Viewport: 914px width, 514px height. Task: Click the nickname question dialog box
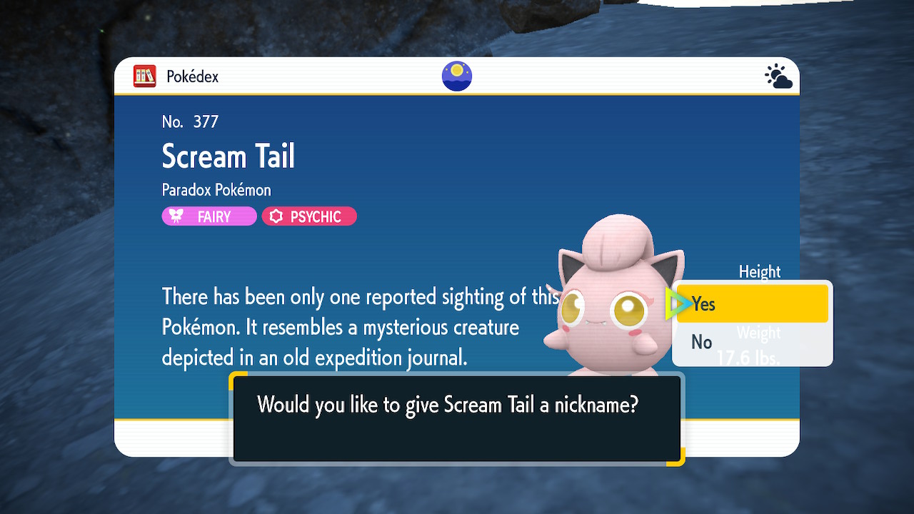pyautogui.click(x=457, y=419)
